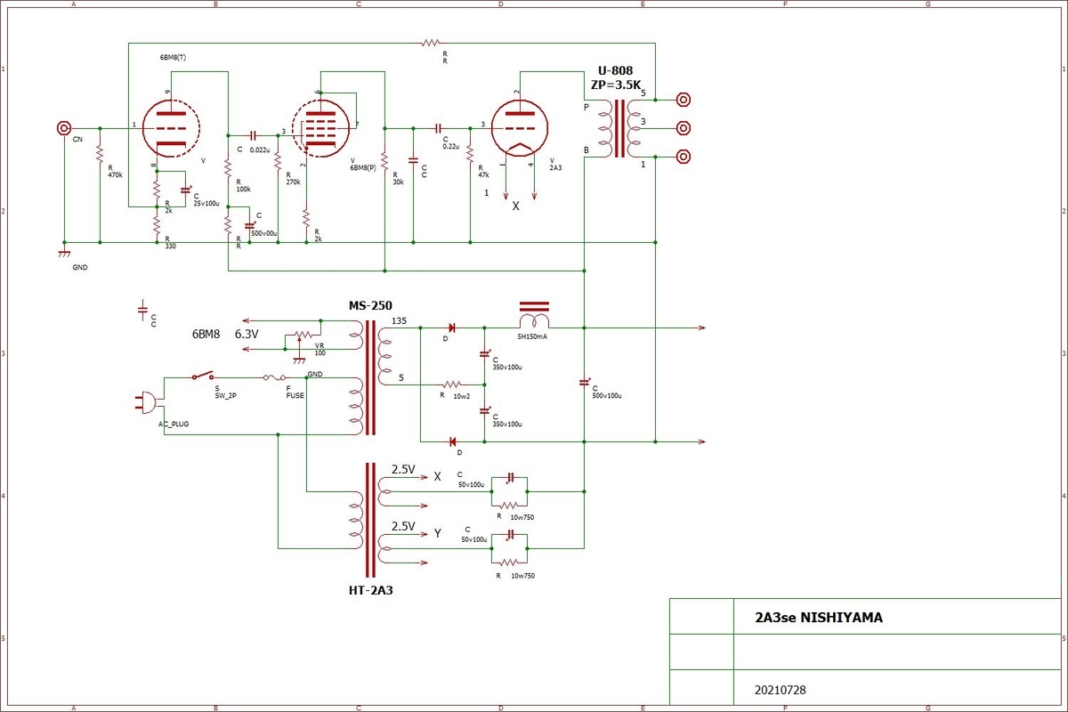Select the 2A3 output tube symbol
This screenshot has width=1068, height=712.
pyautogui.click(x=519, y=127)
